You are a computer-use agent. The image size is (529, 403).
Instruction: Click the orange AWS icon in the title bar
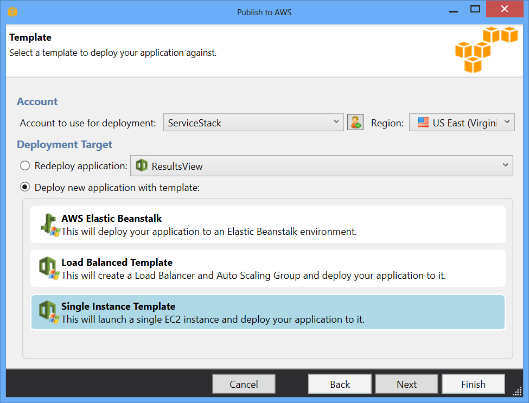click(x=12, y=11)
